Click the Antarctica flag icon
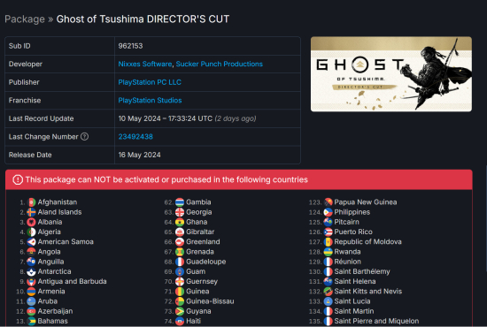The image size is (487, 327). 31,271
